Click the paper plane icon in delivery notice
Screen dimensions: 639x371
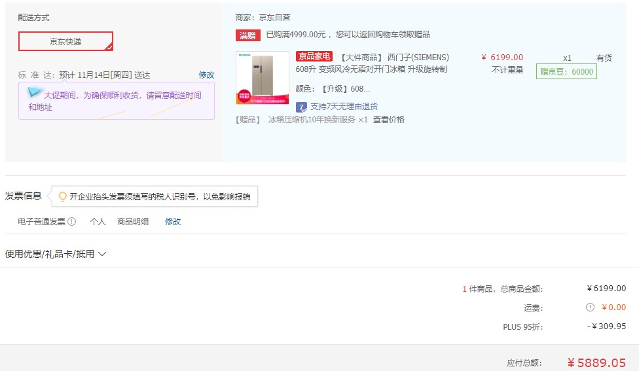pyautogui.click(x=34, y=92)
